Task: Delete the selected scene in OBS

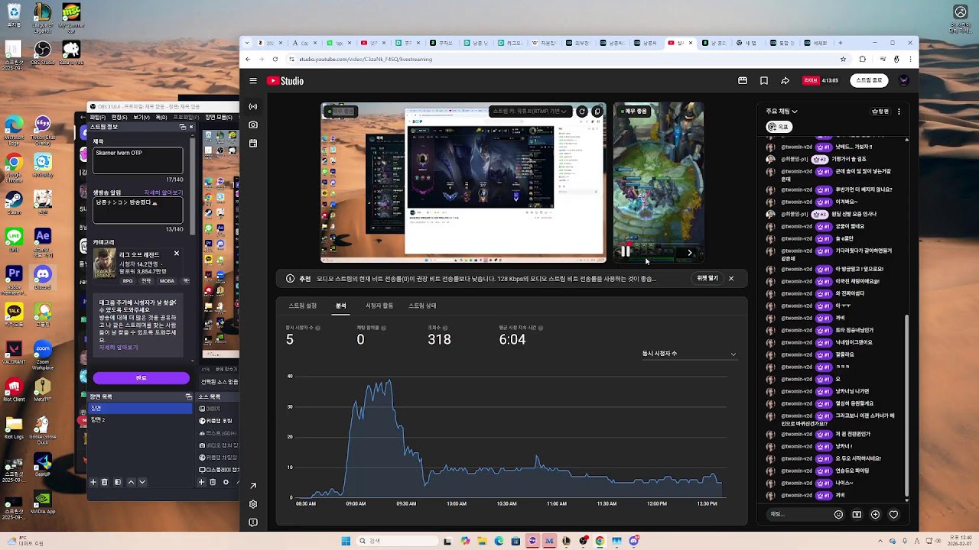Action: 105,482
